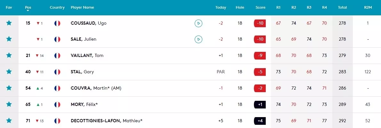Image resolution: width=381 pixels, height=128 pixels.
Task: Click the black +4 score badge
Action: click(260, 121)
